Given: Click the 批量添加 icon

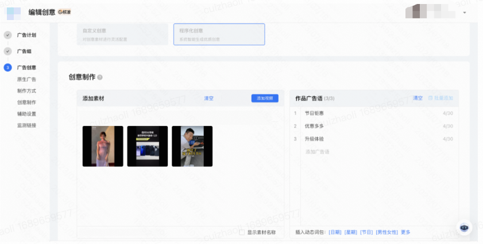Looking at the screenshot, I should (x=430, y=98).
